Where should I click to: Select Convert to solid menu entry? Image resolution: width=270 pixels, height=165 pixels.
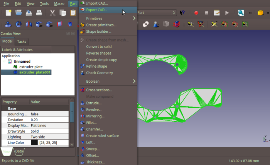pos(108,47)
